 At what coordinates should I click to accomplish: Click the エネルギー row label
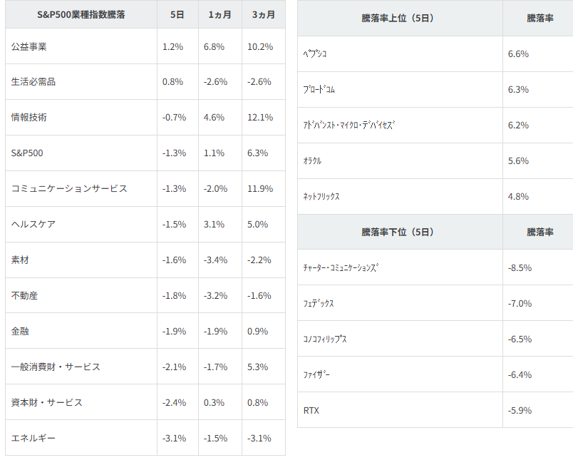(33, 438)
